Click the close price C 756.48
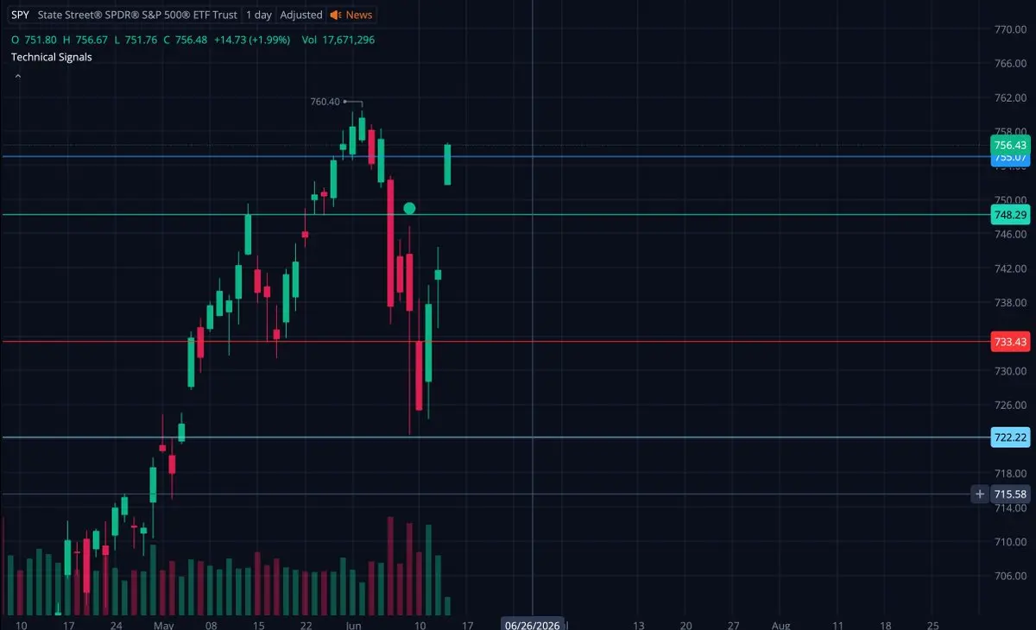Screen dimensions: 1036x630 point(186,40)
